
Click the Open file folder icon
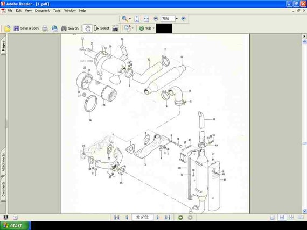coord(8,28)
